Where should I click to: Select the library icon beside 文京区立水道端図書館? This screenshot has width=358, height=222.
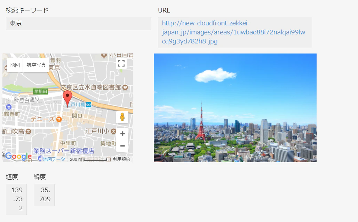point(125,87)
